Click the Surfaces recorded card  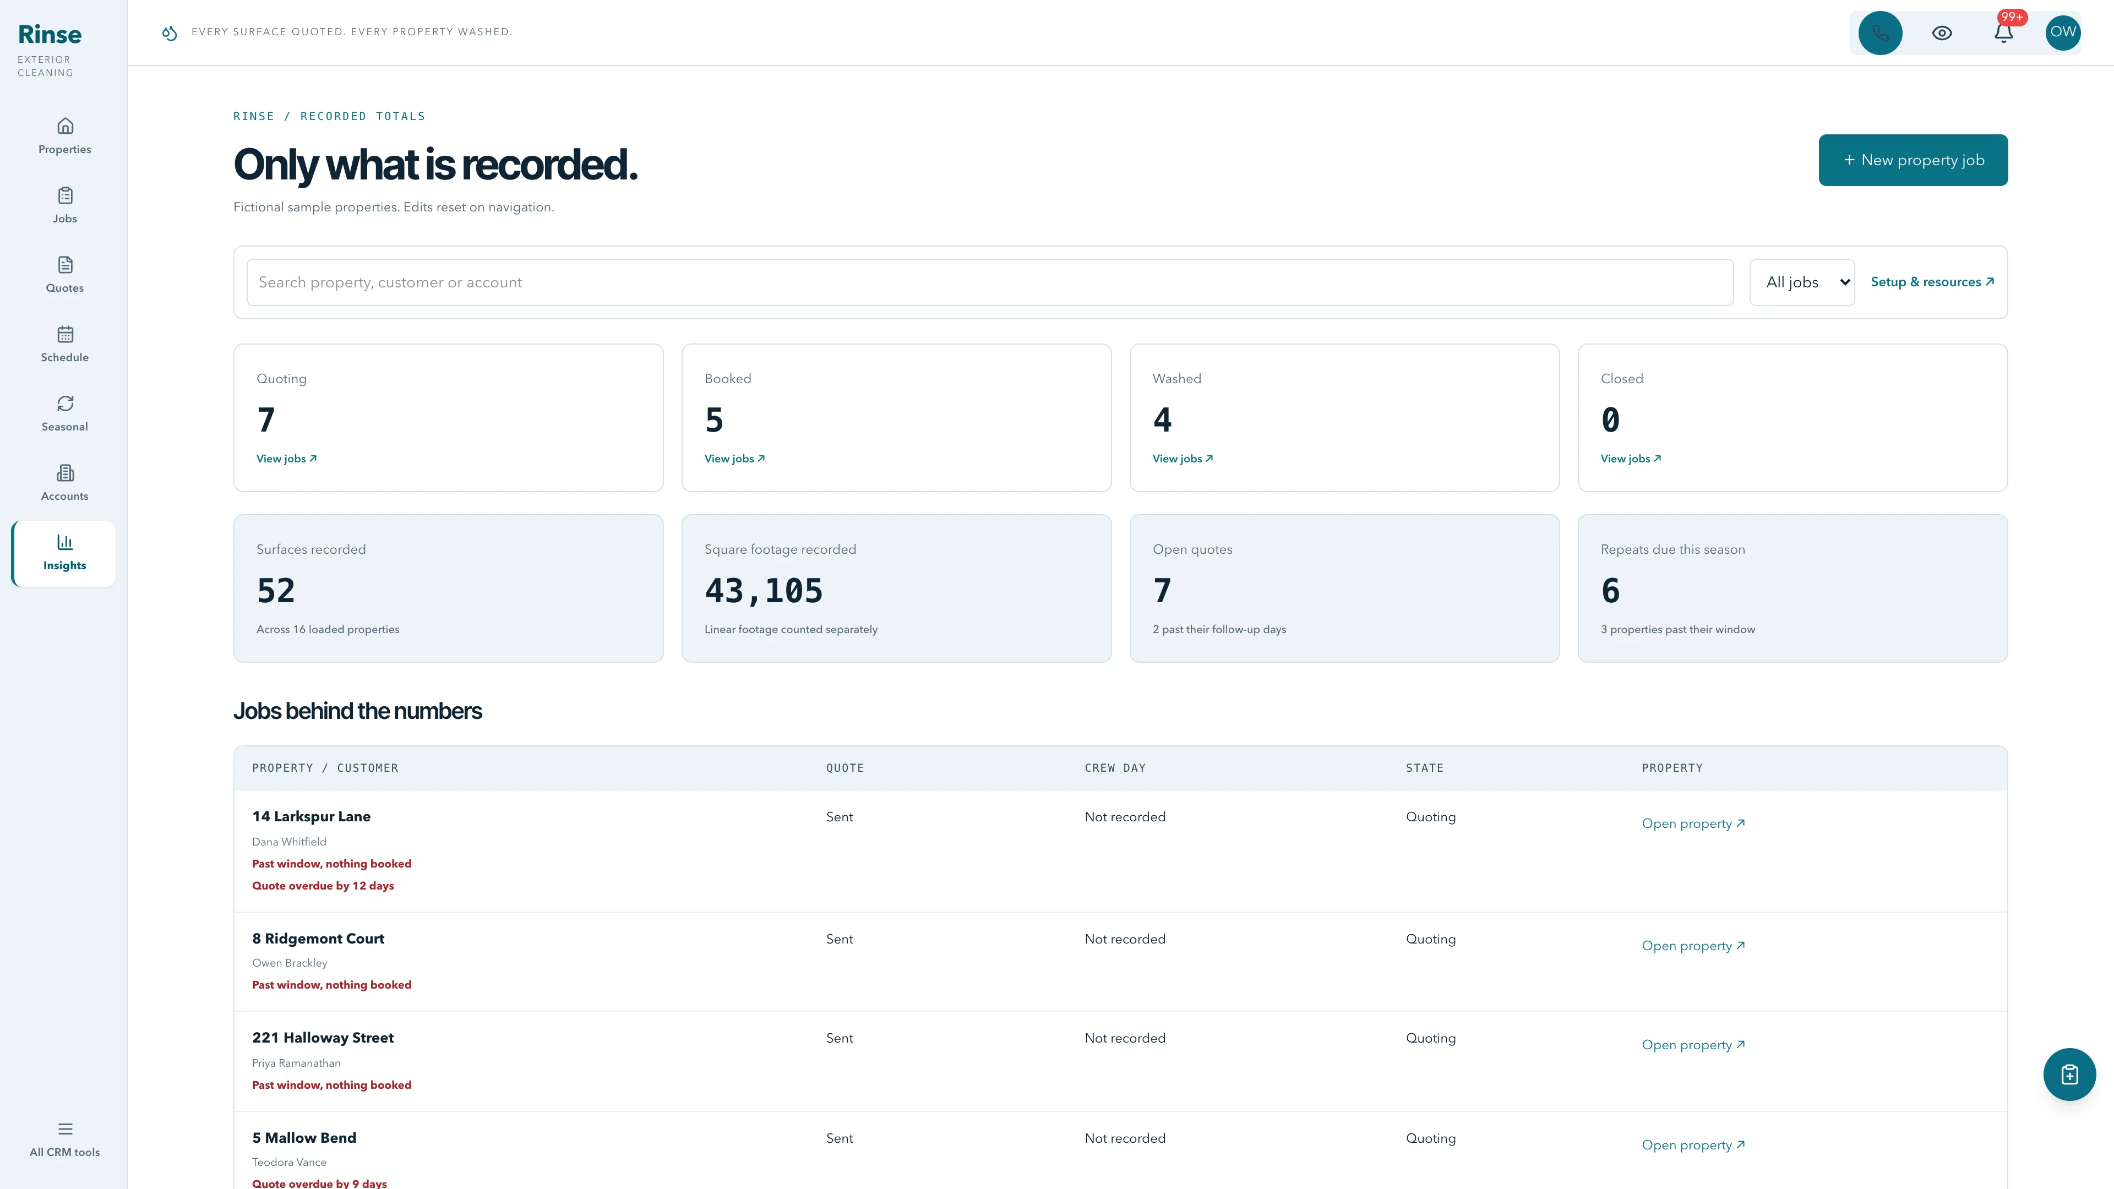pyautogui.click(x=448, y=588)
